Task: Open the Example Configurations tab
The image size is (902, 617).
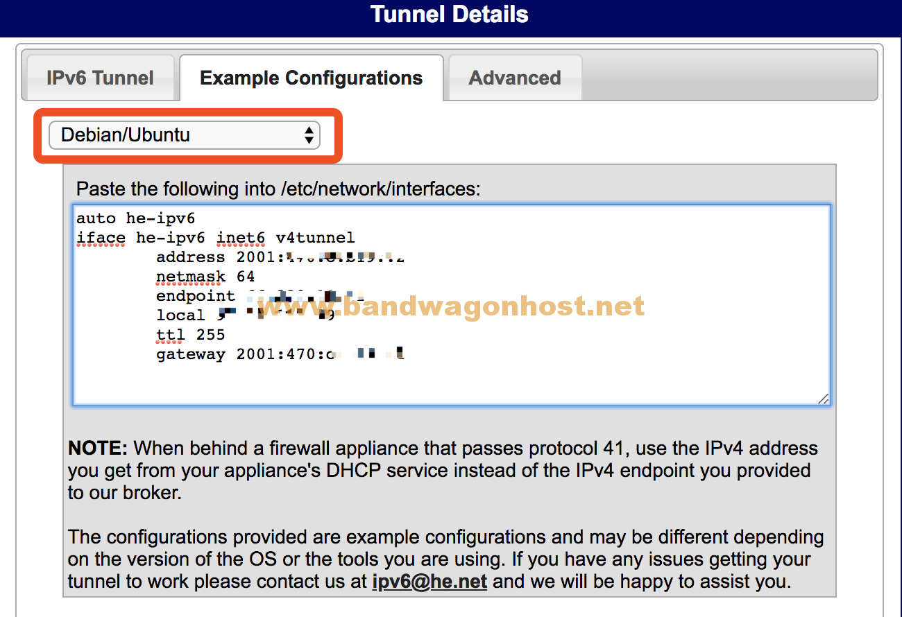Action: click(311, 78)
